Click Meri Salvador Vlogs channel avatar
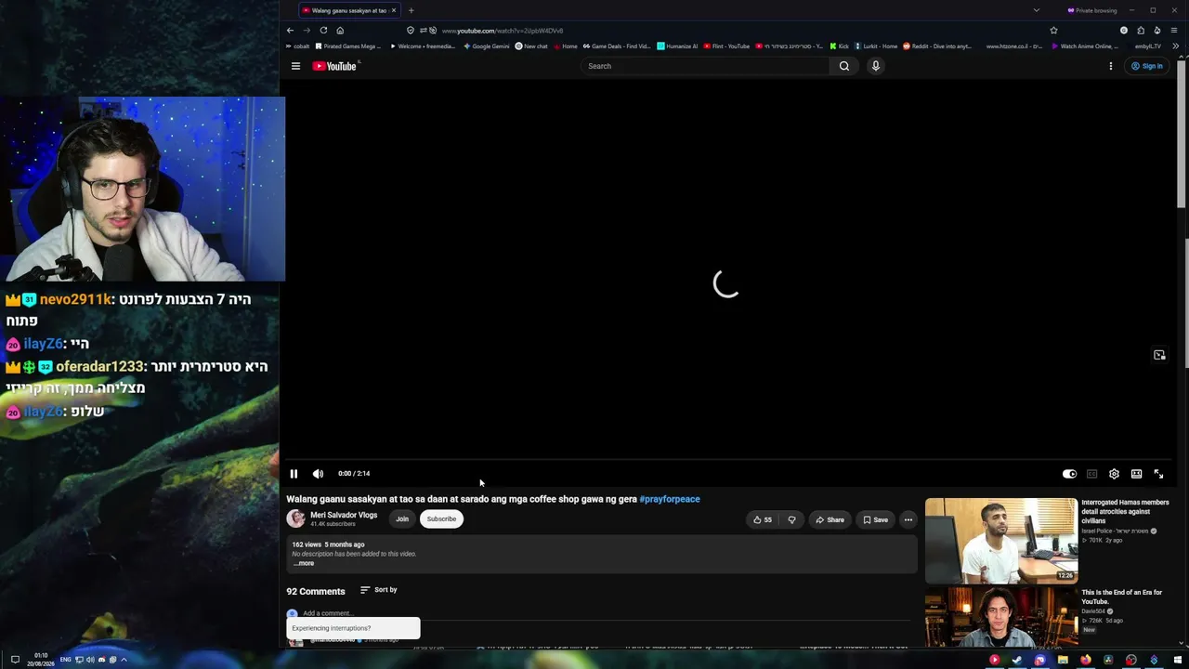The image size is (1189, 669). click(x=295, y=519)
